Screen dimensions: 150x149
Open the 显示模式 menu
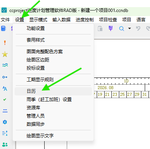click(x=38, y=20)
